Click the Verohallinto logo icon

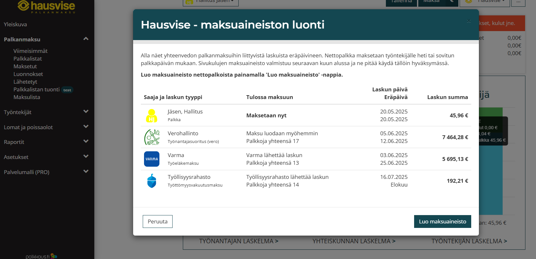[152, 137]
